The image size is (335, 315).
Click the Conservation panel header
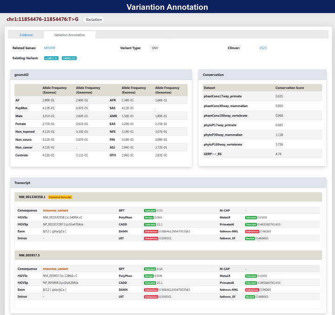[x=263, y=75]
